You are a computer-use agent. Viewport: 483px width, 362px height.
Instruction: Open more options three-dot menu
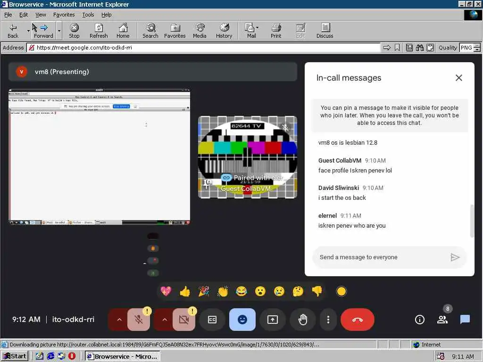click(x=328, y=320)
